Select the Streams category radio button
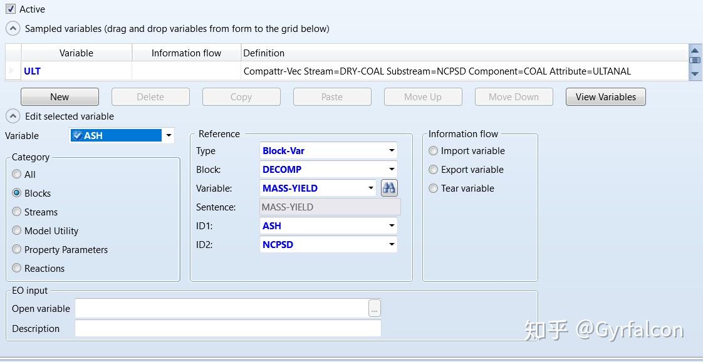 coord(17,212)
